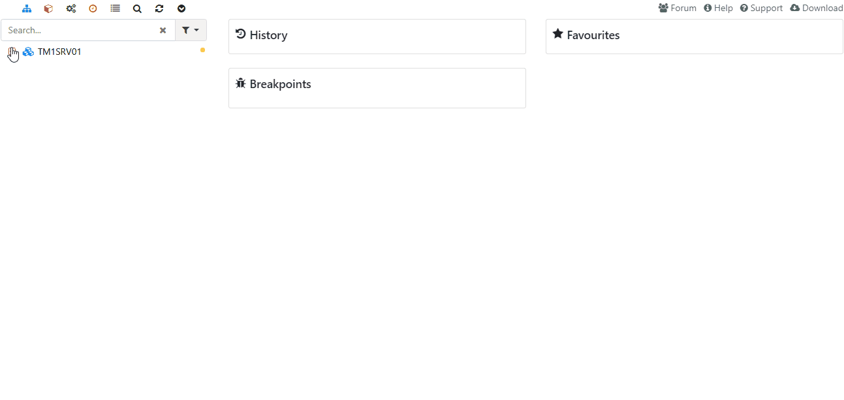Select the TM1SRV01 tree item

point(59,52)
